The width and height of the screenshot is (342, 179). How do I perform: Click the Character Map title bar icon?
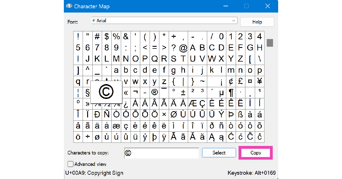(69, 6)
